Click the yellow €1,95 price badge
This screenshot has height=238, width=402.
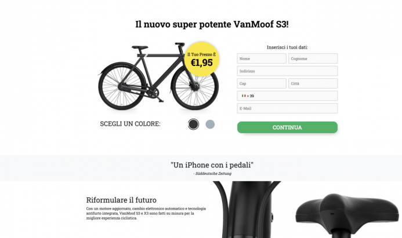click(x=202, y=59)
